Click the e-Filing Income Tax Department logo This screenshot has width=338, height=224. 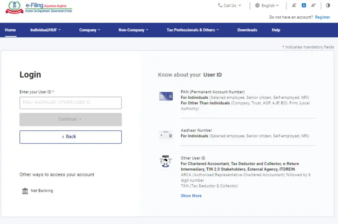click(39, 7)
